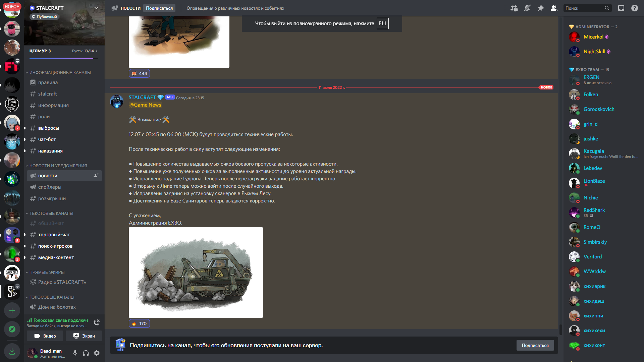Open the Threads icon in header
The width and height of the screenshot is (644, 362).
pyautogui.click(x=514, y=8)
